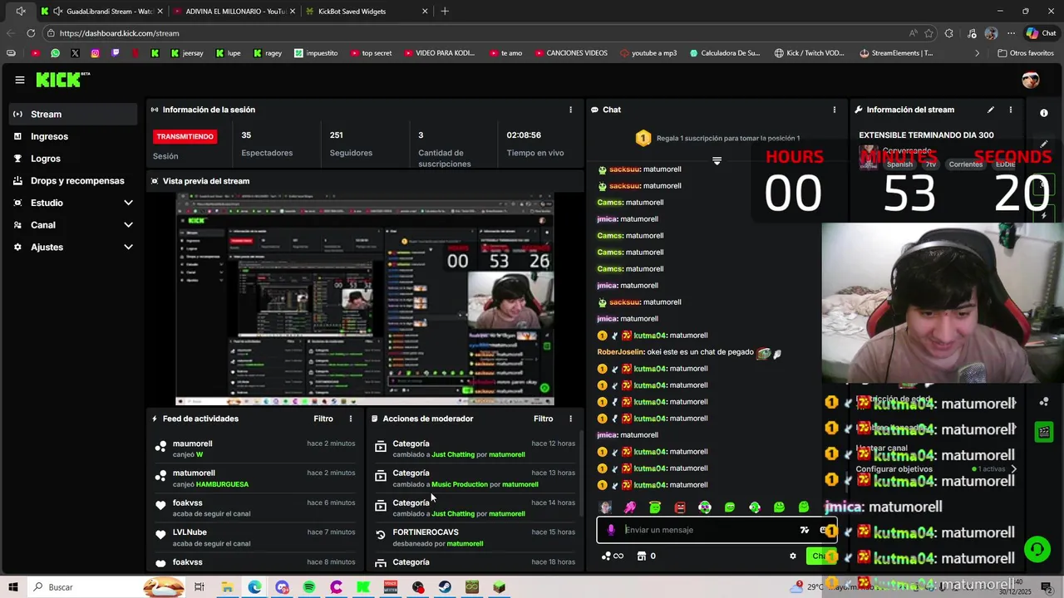The image size is (1064, 598).
Task: Open Steam from the taskbar
Action: [x=446, y=587]
